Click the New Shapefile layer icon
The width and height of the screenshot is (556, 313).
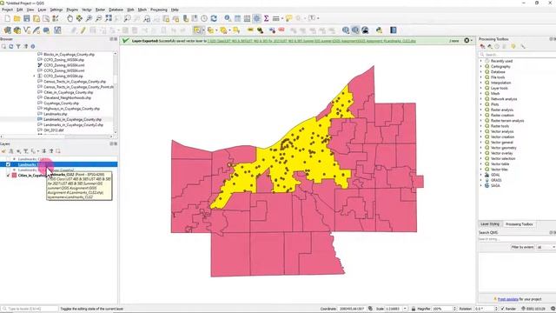tap(27, 30)
